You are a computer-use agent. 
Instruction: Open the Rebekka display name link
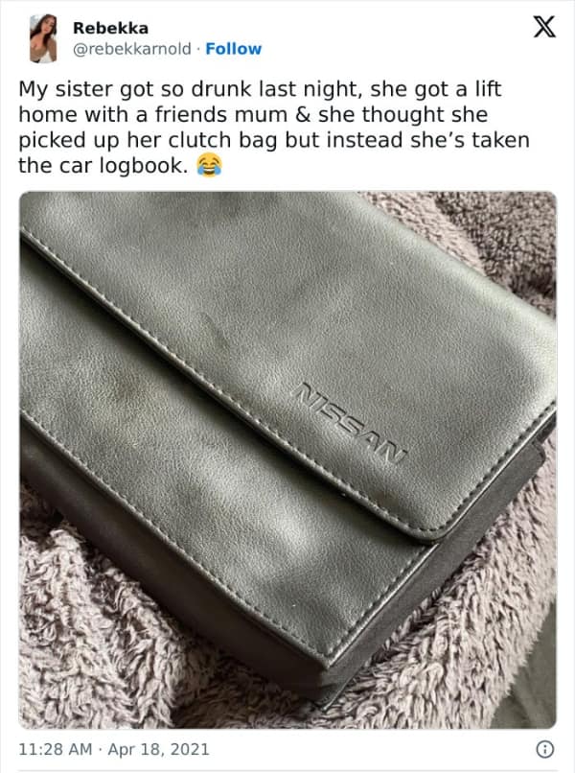110,28
